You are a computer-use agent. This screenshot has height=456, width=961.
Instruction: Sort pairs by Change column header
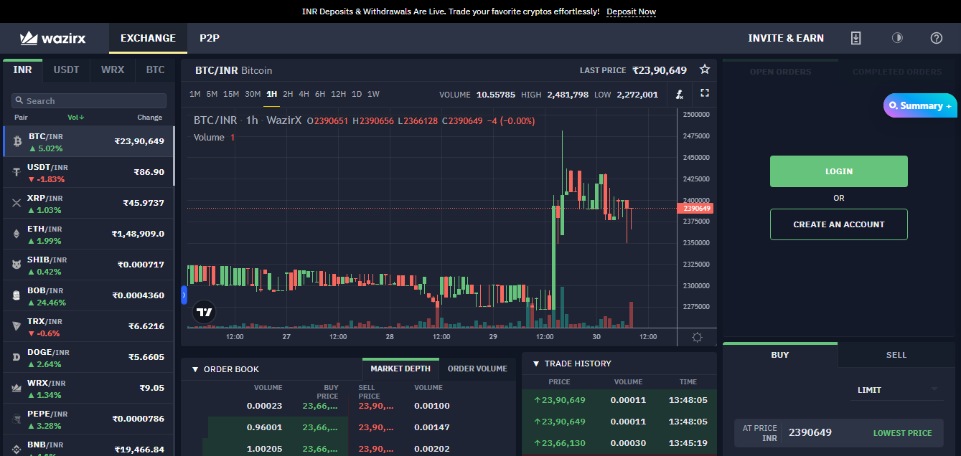pos(150,118)
